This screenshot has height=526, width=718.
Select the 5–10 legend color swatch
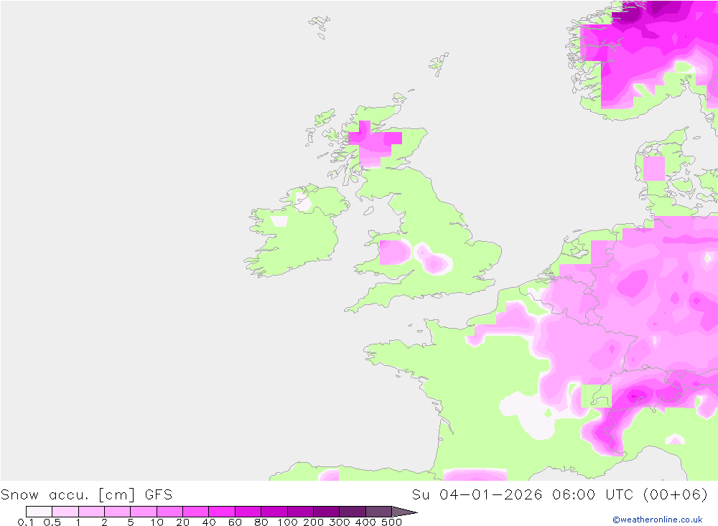pos(144,512)
